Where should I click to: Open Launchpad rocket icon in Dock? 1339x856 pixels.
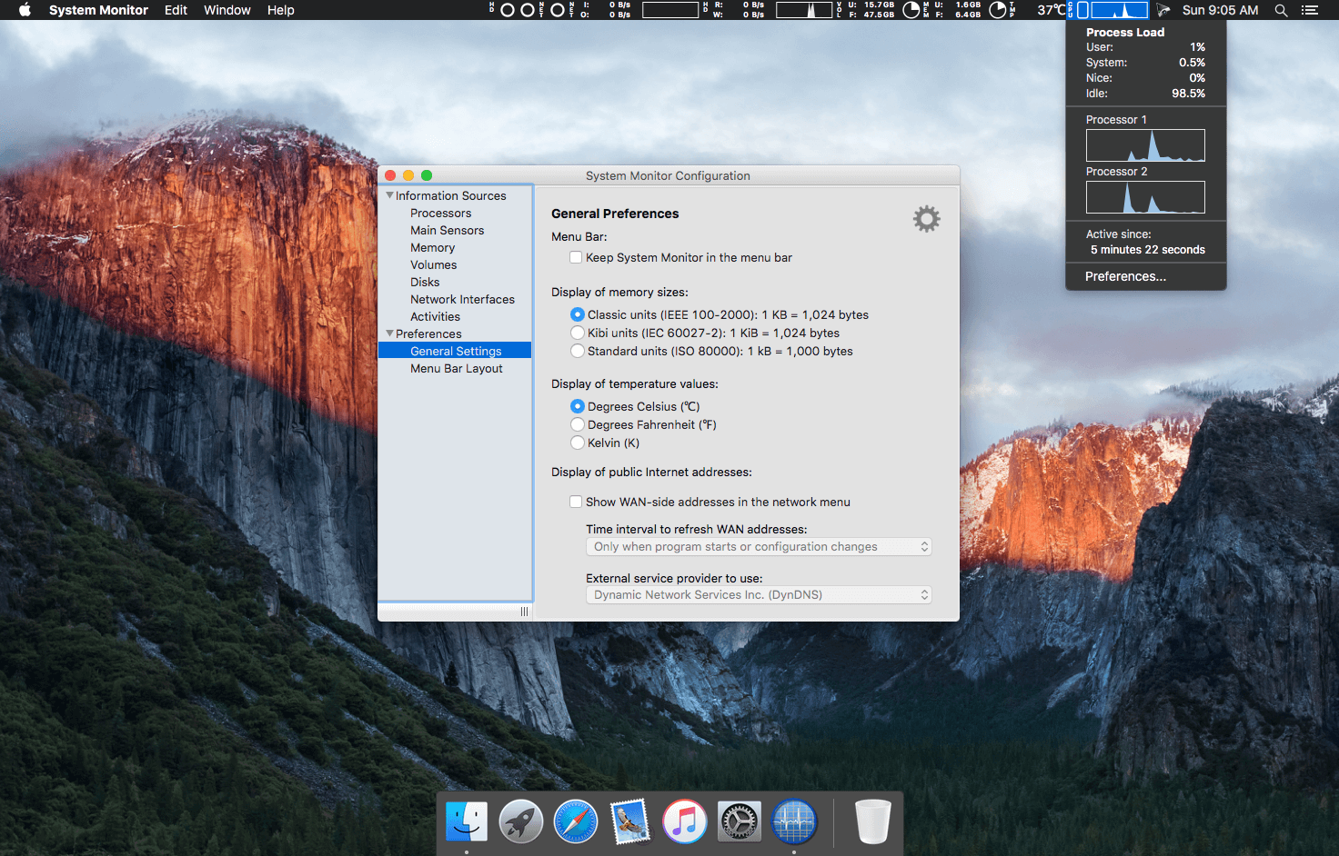pos(521,821)
